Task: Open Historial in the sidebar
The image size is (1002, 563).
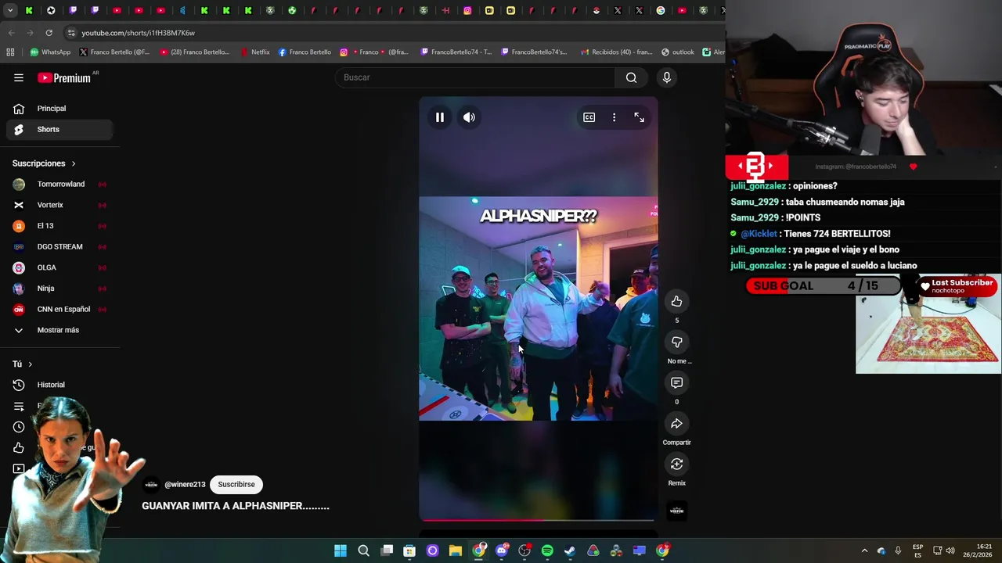Action: (x=59, y=385)
